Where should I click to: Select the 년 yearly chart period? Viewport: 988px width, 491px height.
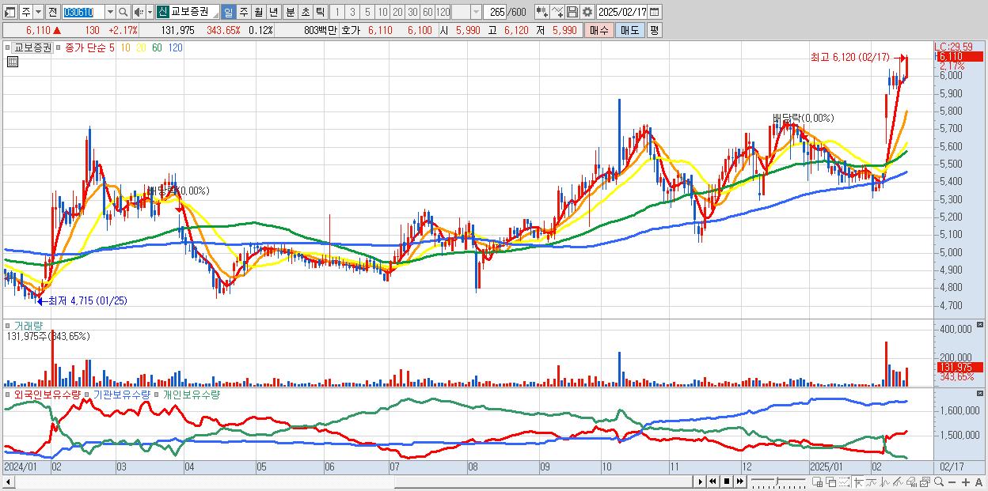[x=273, y=12]
